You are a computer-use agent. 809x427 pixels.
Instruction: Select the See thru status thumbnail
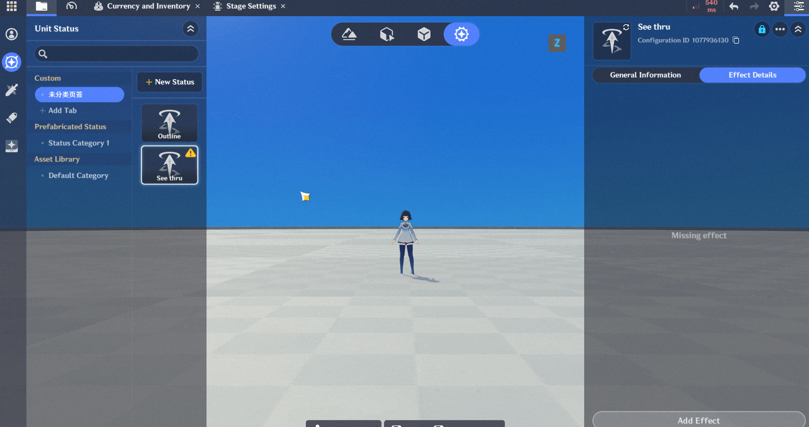coord(169,165)
